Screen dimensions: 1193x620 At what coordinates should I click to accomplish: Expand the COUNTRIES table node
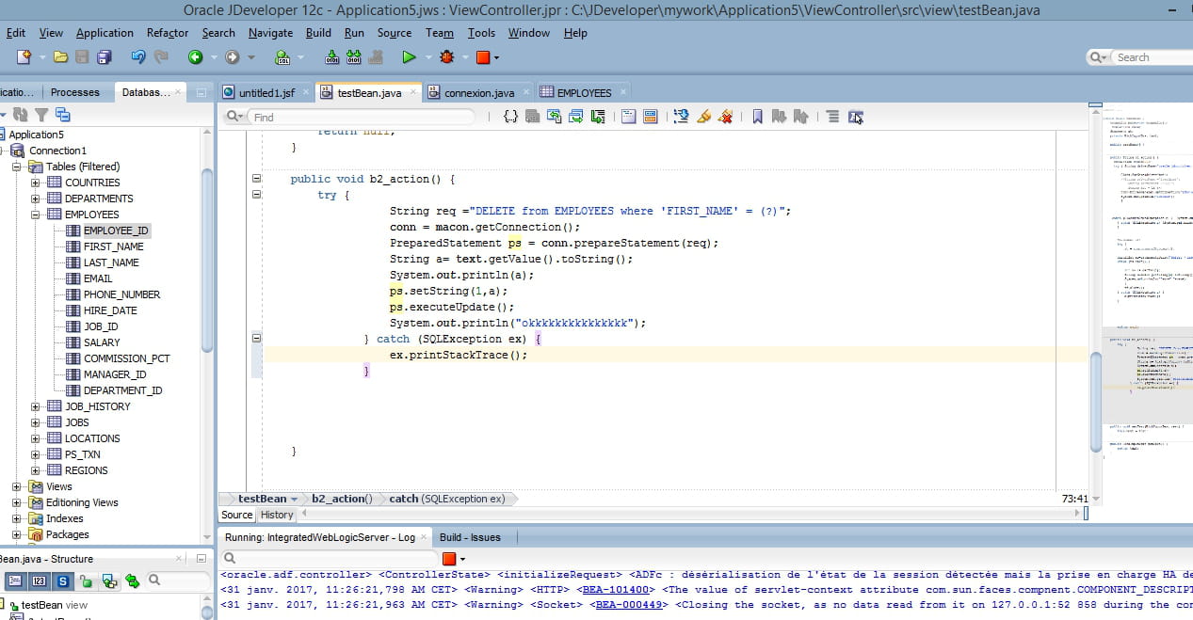(36, 183)
